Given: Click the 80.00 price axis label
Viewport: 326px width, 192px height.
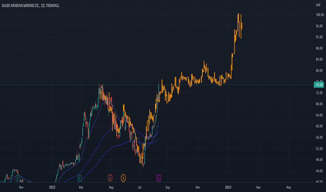Looking at the screenshot, I should coord(320,71).
